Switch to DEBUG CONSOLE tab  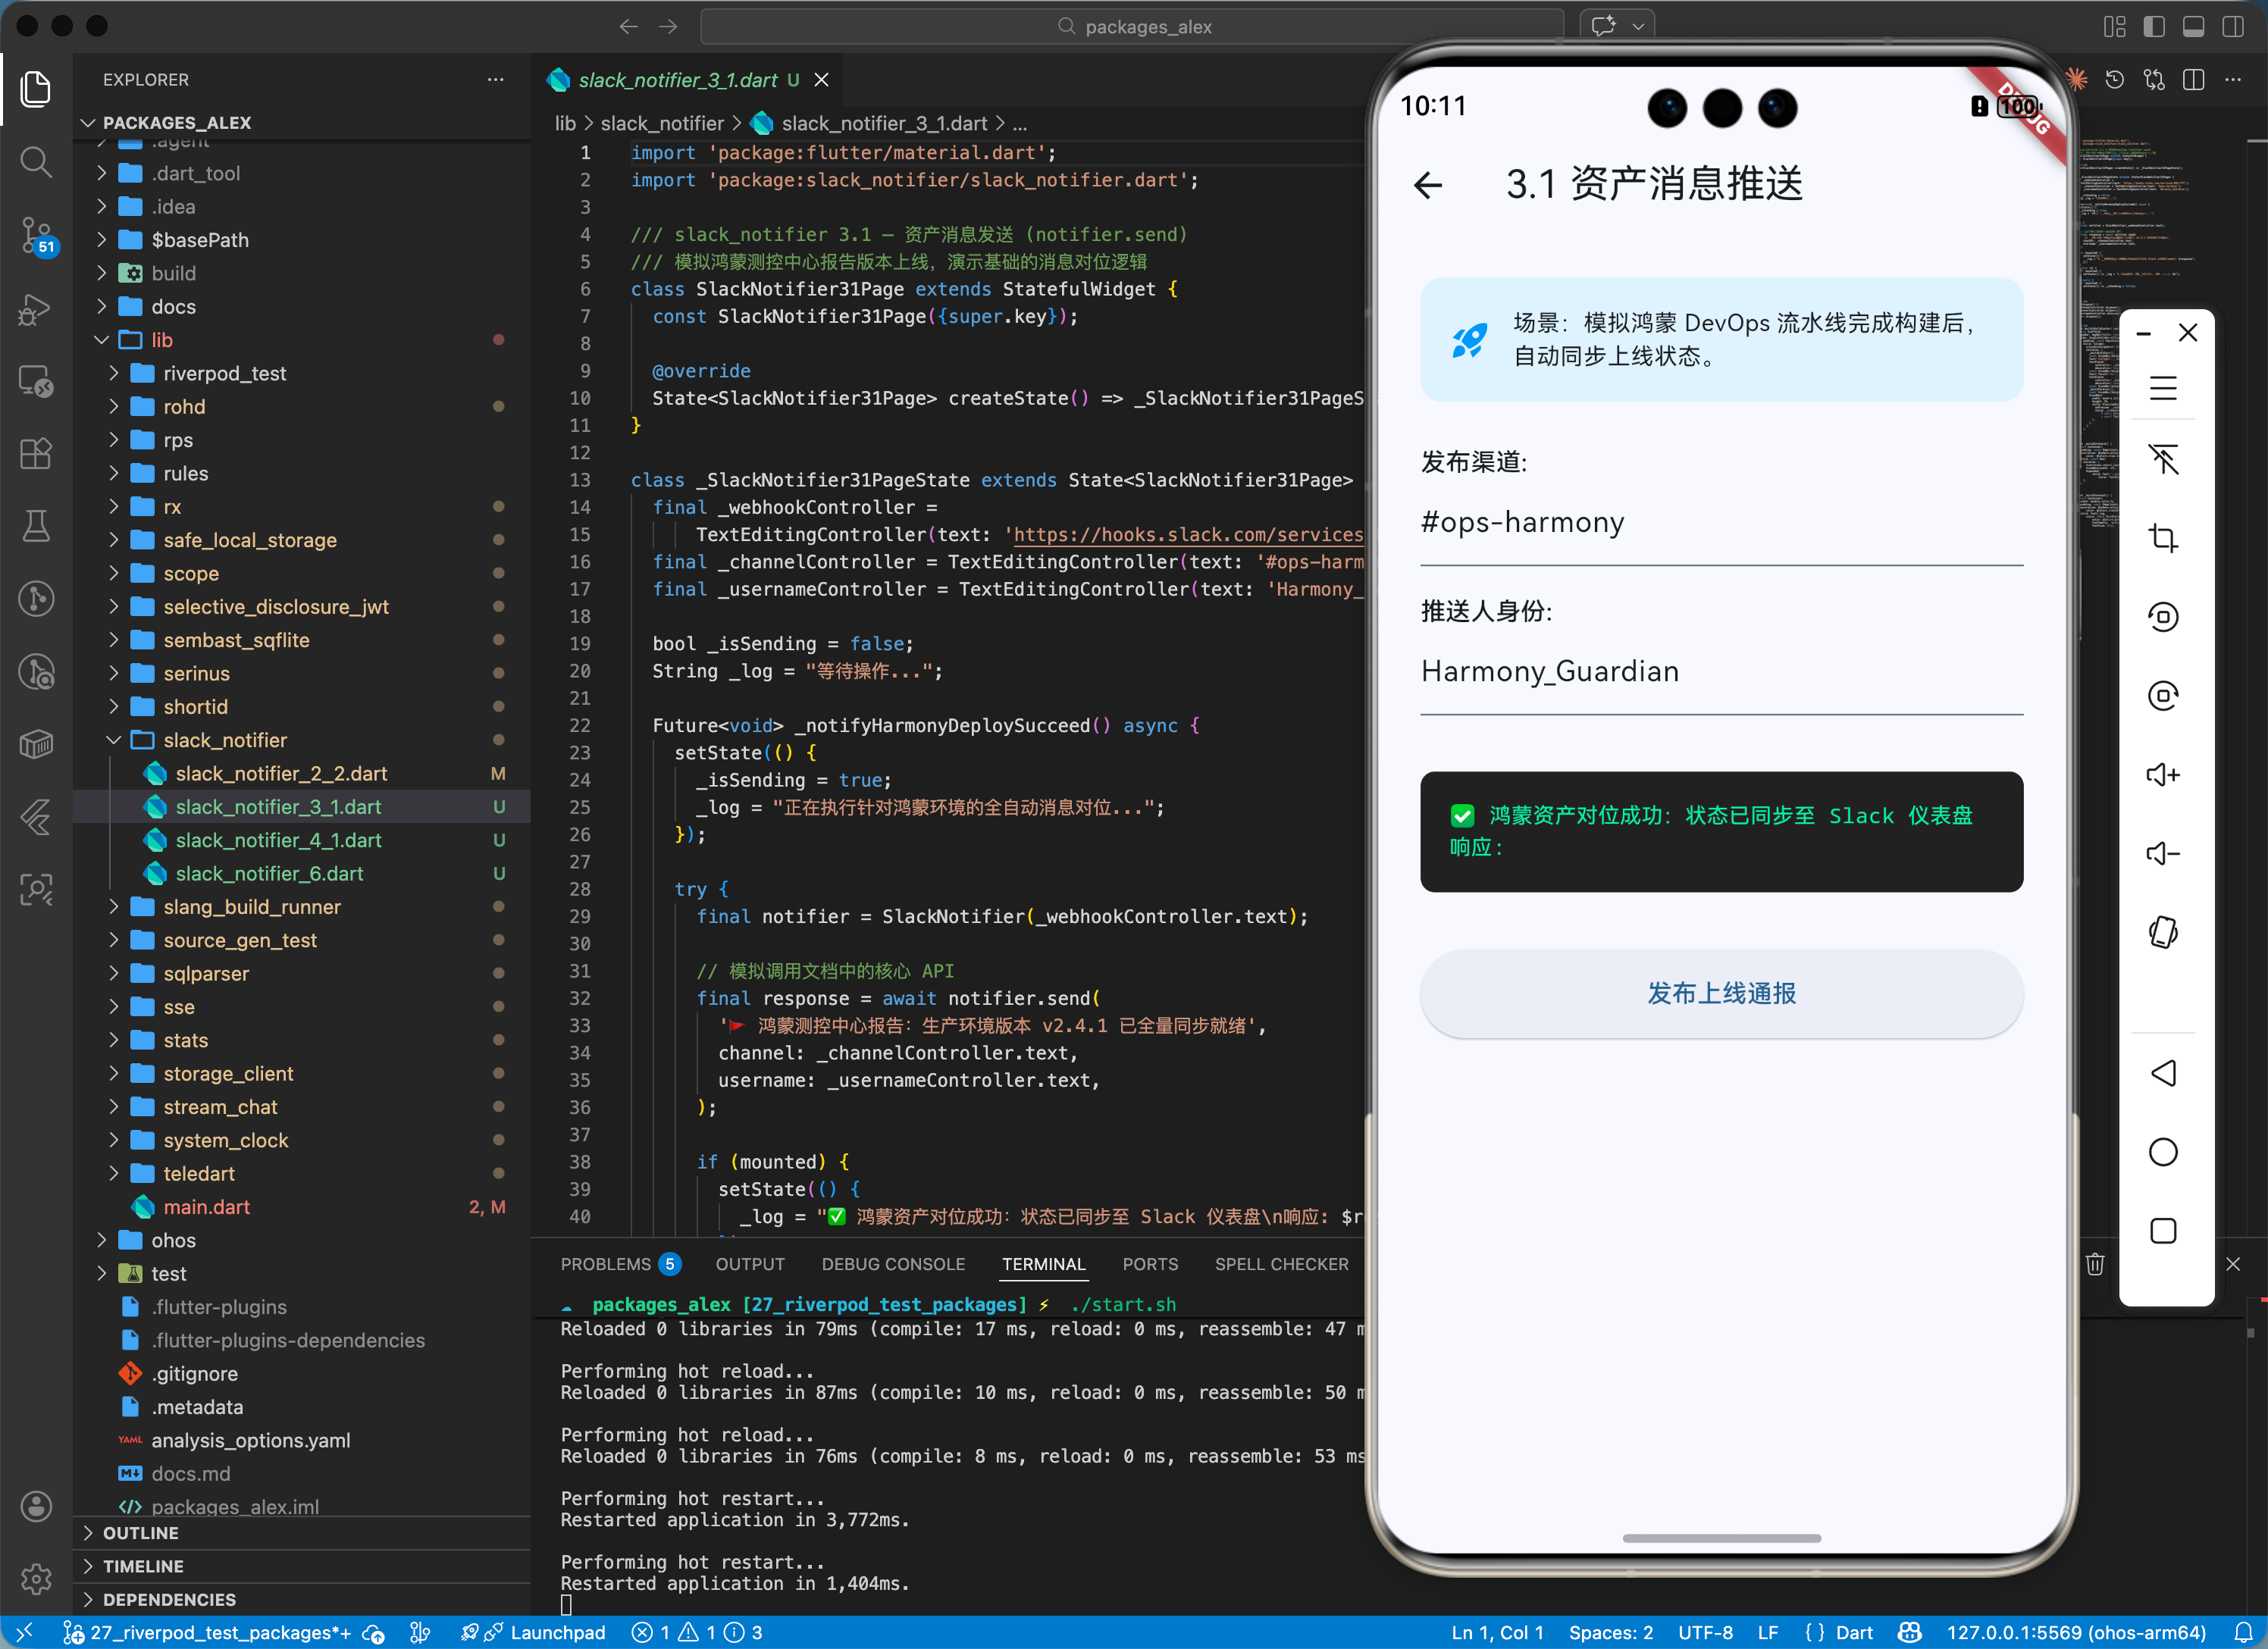tap(892, 1264)
